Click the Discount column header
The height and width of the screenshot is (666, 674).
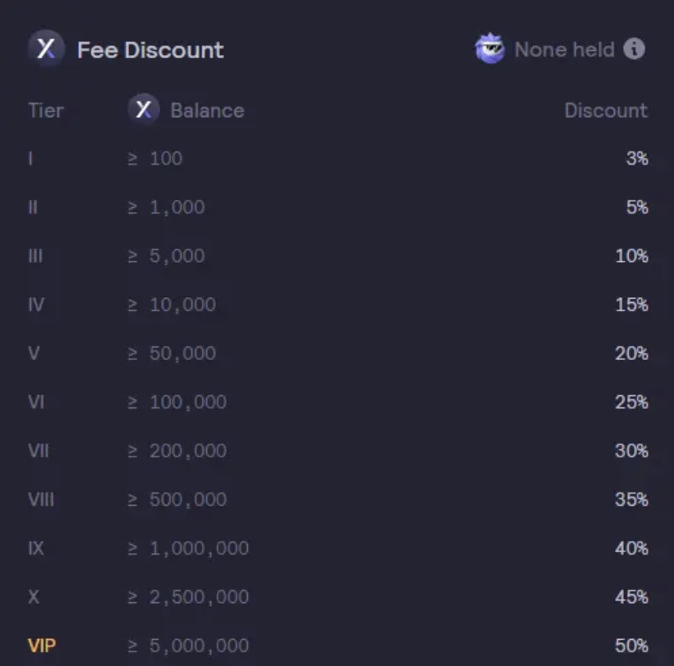(605, 111)
